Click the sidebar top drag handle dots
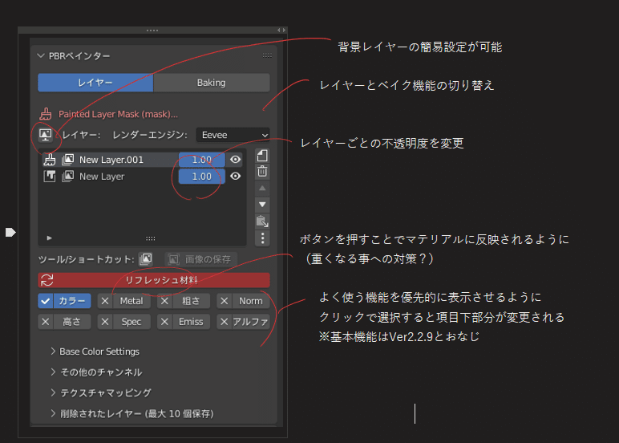 pos(152,30)
